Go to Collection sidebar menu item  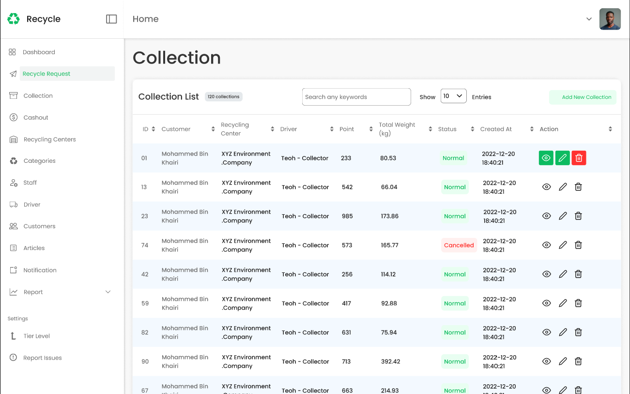(38, 95)
